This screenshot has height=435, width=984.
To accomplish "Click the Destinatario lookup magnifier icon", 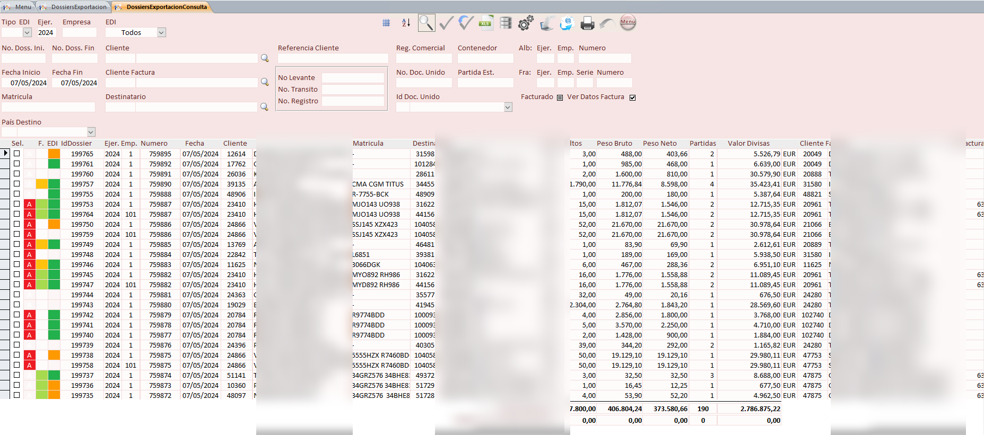I will [x=265, y=107].
